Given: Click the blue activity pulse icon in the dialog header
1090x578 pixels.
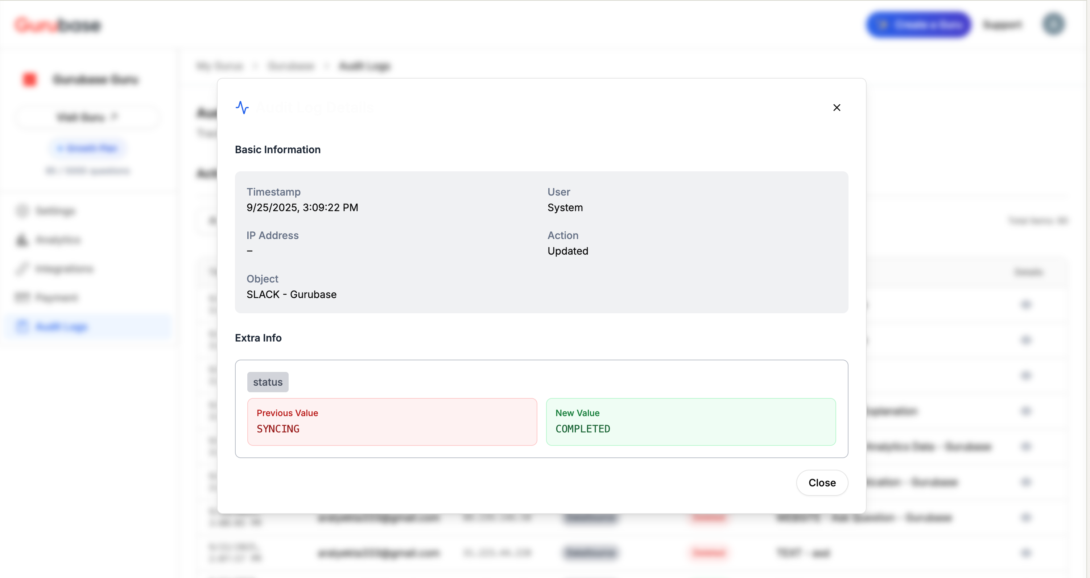Looking at the screenshot, I should tap(242, 107).
